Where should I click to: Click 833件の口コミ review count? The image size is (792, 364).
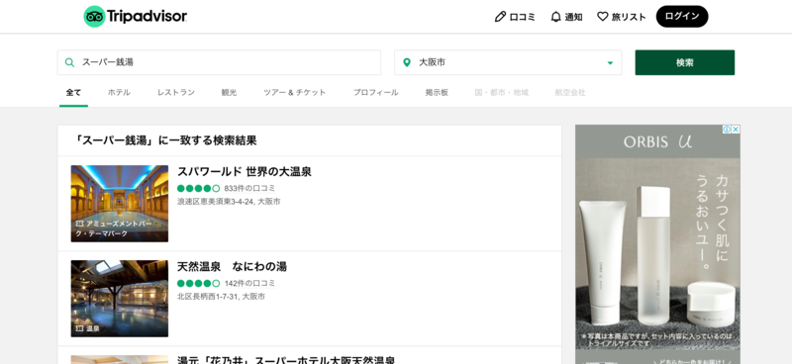click(x=249, y=188)
